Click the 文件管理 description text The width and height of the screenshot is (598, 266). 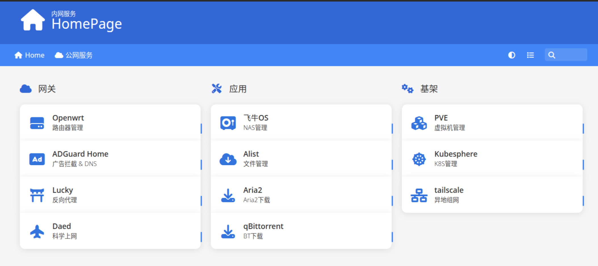tap(255, 164)
